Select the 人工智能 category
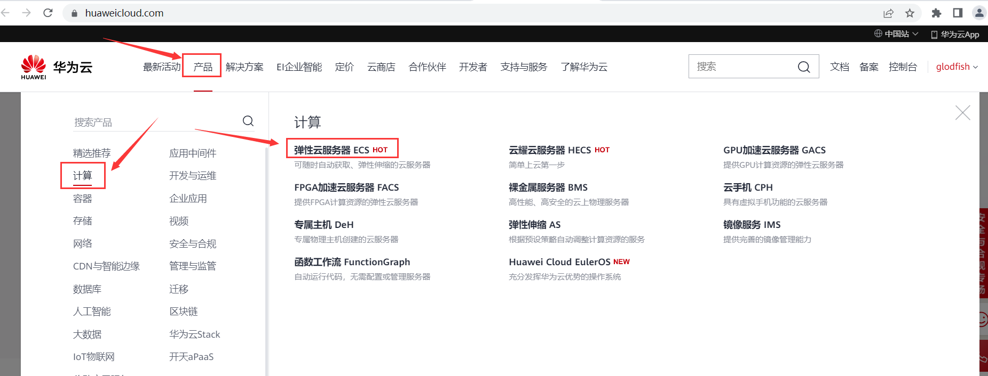This screenshot has width=988, height=376. (x=92, y=312)
